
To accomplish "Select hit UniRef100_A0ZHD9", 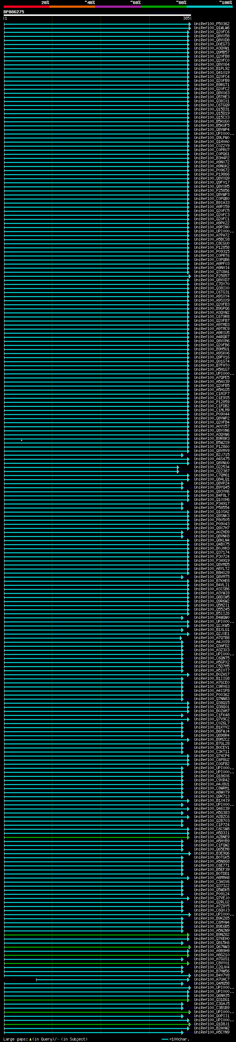I will click(212, 532).
